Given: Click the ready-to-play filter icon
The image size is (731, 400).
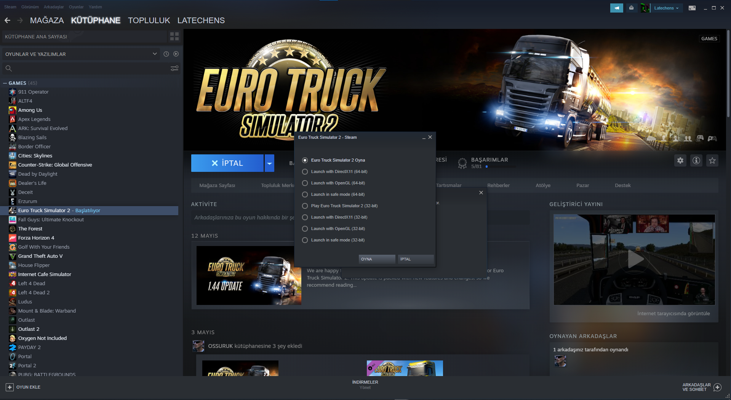Looking at the screenshot, I should coord(176,54).
